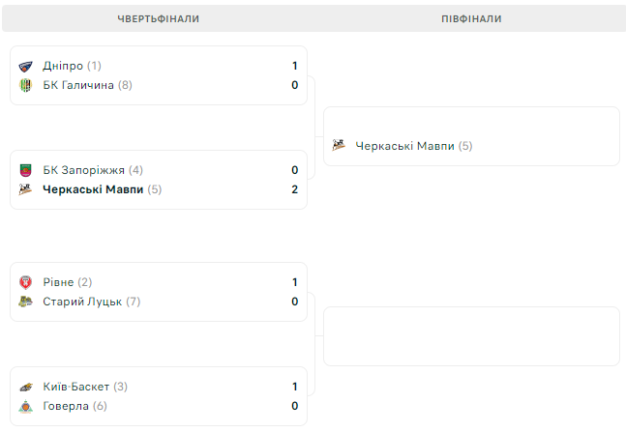The image size is (626, 432).
Task: Click the БК Запоріжжя team logo
Action: click(x=26, y=170)
